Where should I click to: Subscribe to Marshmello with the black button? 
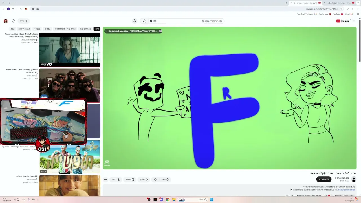pyautogui.click(x=324, y=179)
